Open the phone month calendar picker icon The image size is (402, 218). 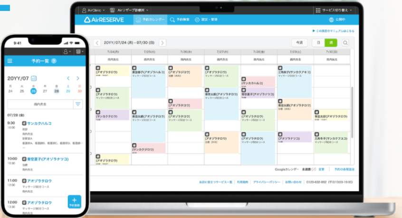(34, 78)
